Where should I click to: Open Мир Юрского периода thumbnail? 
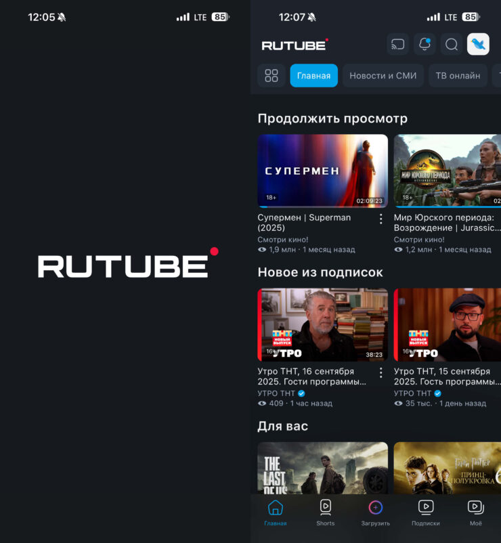[x=448, y=171]
